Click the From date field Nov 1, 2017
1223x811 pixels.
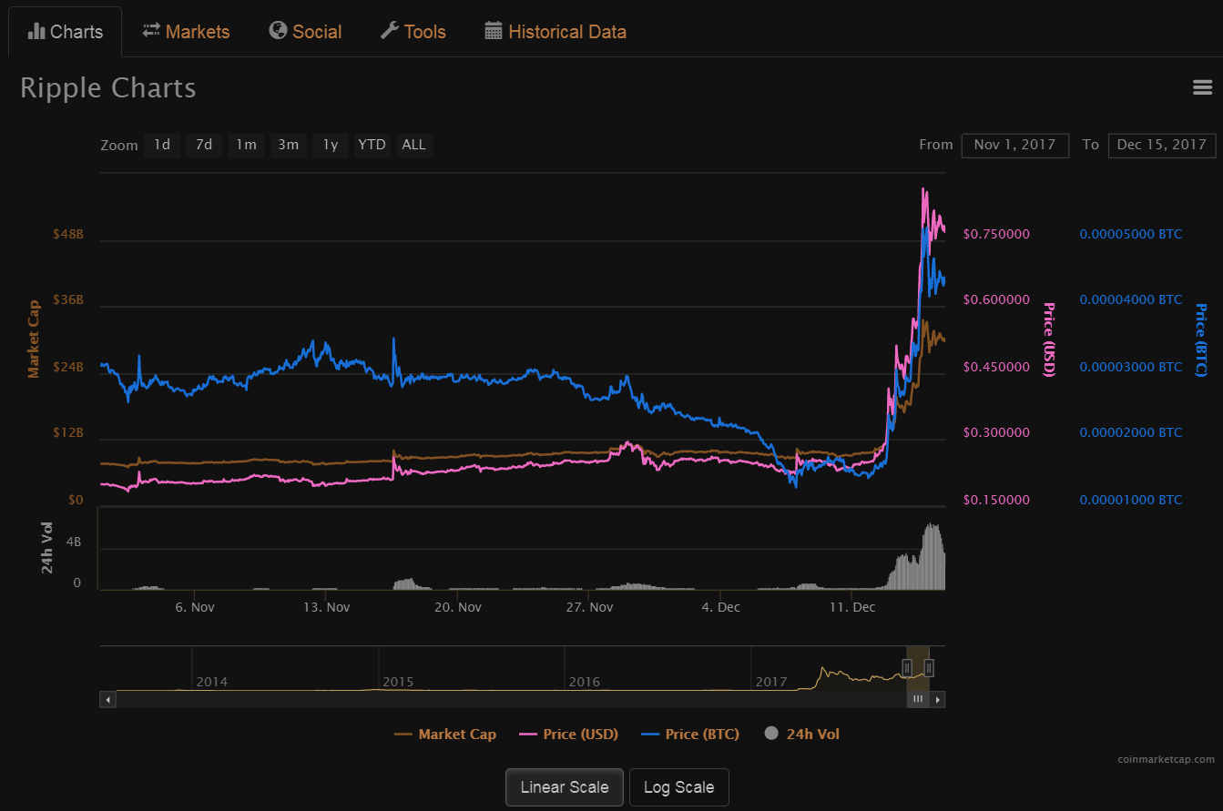tap(1015, 145)
